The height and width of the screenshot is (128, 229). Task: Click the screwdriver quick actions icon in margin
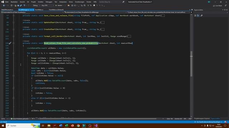[x=10, y=43]
